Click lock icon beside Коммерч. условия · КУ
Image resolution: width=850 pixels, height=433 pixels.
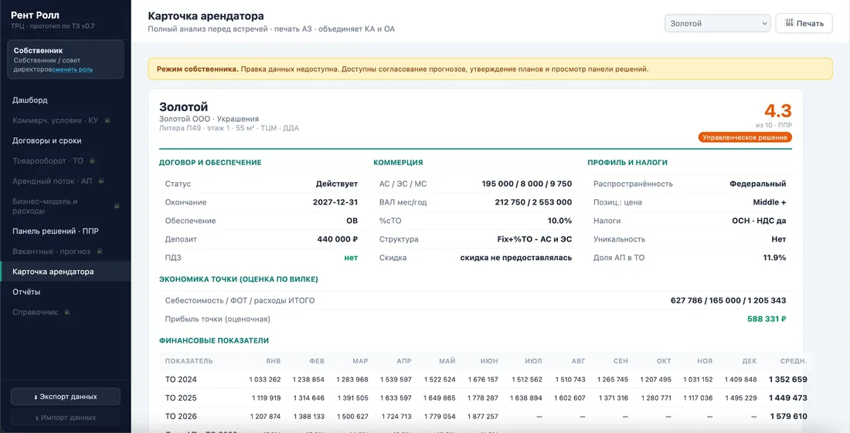point(107,120)
